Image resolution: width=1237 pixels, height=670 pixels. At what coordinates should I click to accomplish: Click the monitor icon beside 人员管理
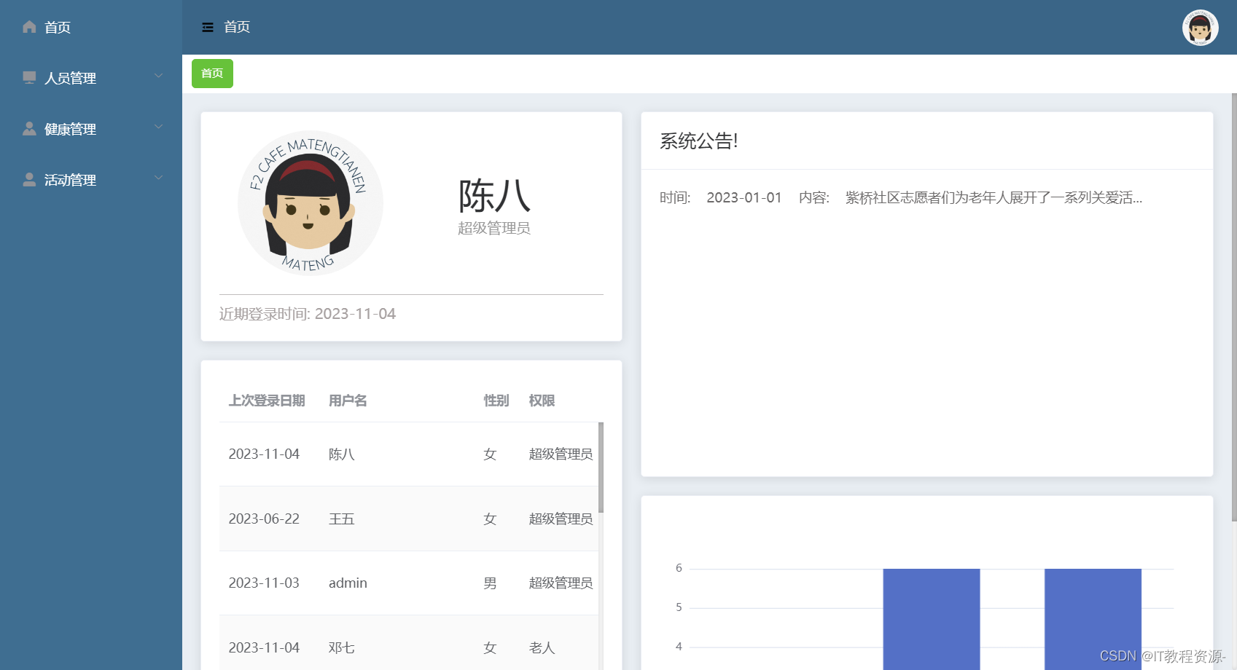[29, 77]
